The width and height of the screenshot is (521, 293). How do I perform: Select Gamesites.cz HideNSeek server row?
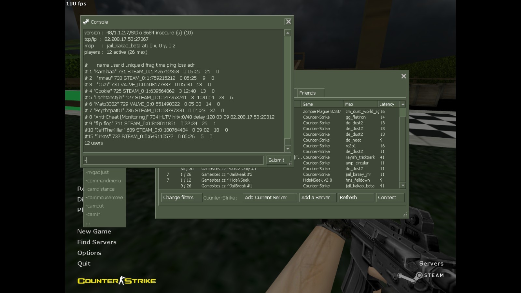tap(279, 180)
